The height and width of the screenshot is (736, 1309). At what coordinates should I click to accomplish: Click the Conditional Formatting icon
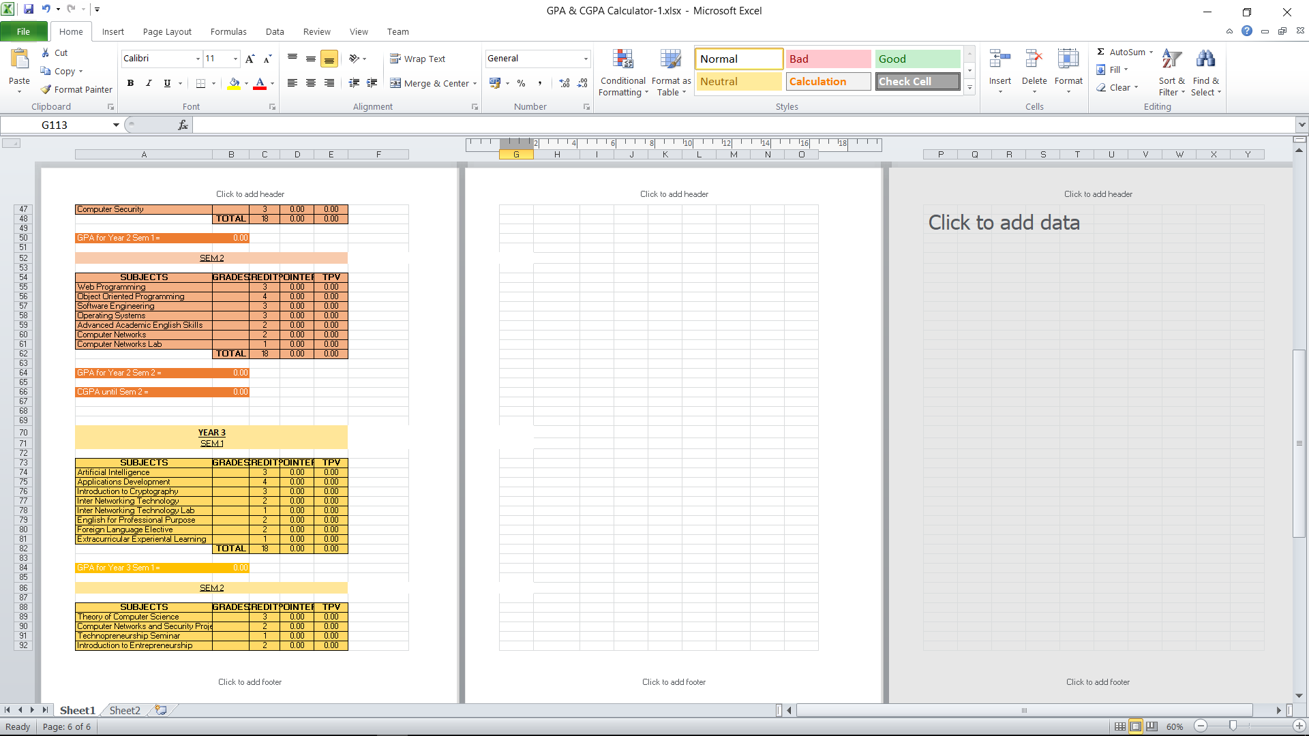pos(622,60)
